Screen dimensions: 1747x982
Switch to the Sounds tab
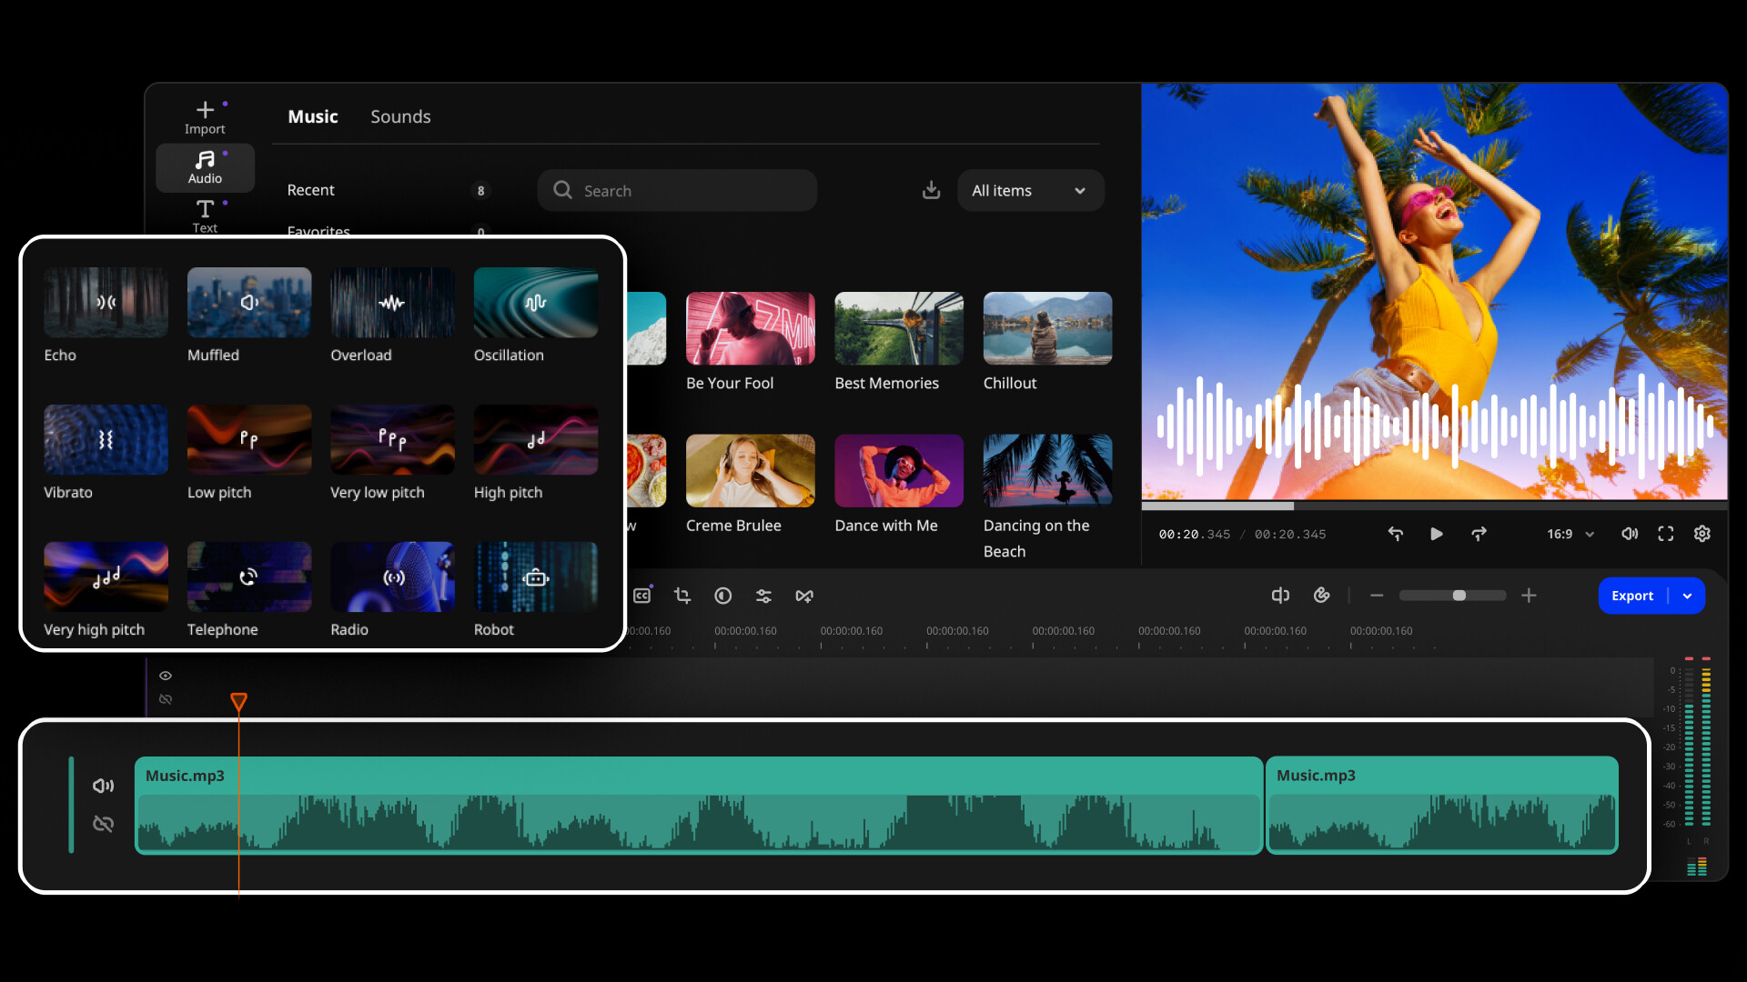400,116
